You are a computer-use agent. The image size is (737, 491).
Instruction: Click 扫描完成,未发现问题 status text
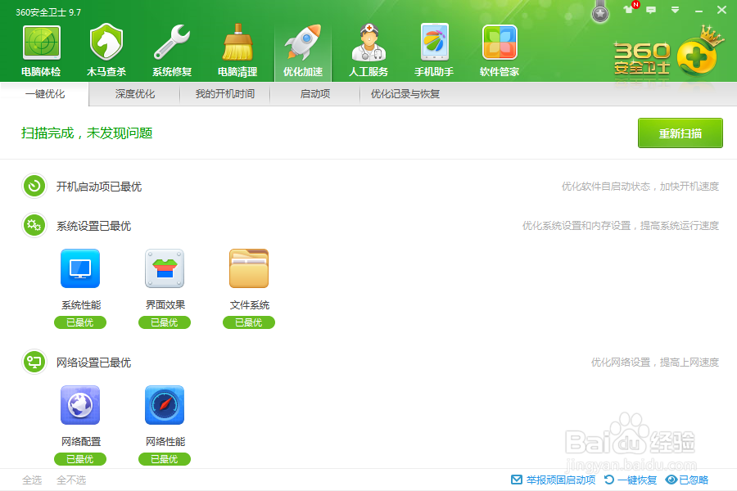tap(87, 133)
